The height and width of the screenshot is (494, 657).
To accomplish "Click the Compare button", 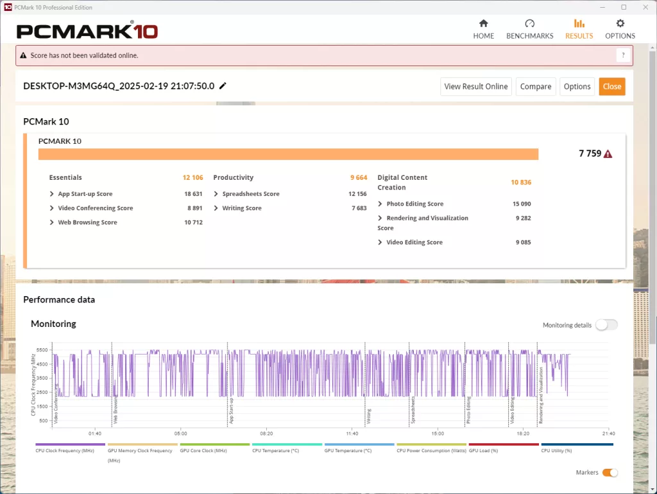I will 536,86.
